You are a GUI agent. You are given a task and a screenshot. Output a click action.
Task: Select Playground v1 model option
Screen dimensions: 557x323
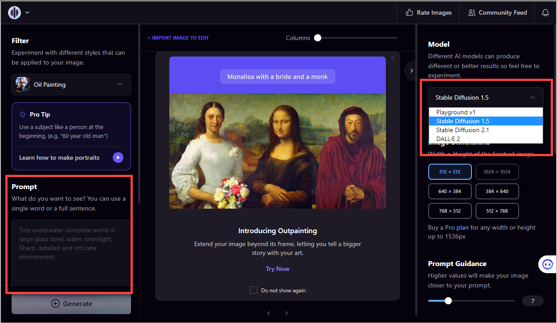[x=486, y=112]
